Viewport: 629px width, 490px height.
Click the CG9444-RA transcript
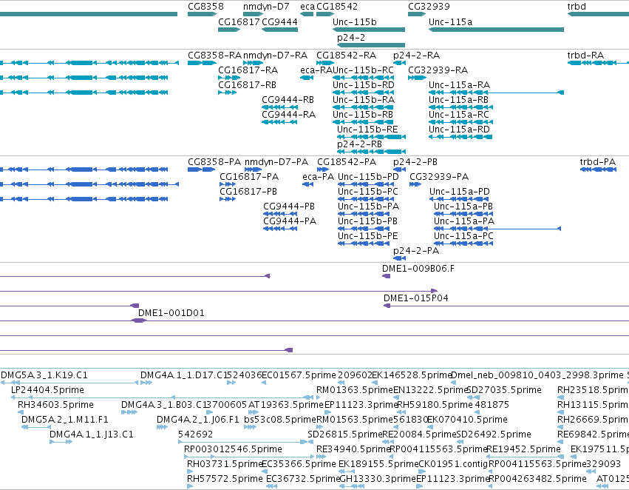pyautogui.click(x=279, y=122)
